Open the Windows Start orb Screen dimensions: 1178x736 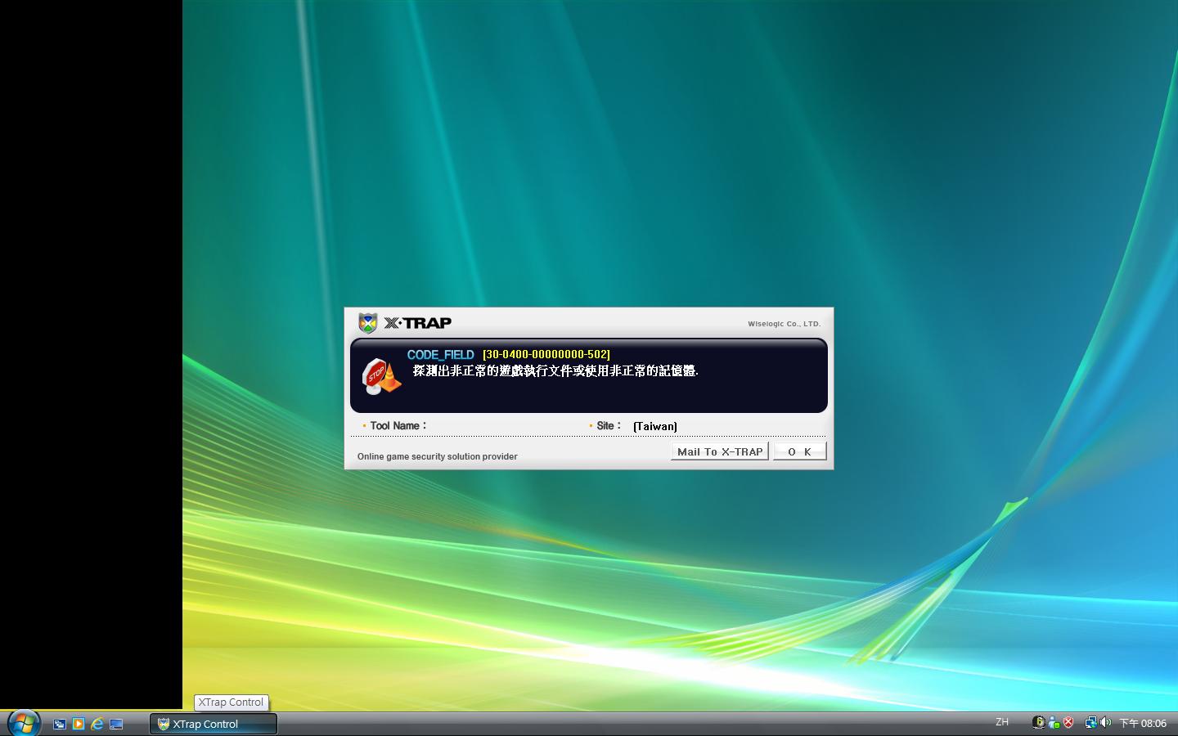23,723
